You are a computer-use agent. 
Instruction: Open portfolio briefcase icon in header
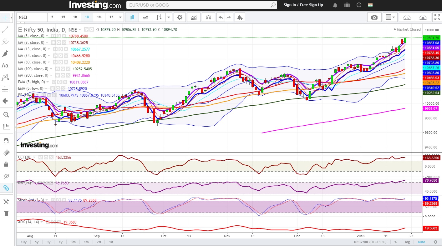coord(347,5)
